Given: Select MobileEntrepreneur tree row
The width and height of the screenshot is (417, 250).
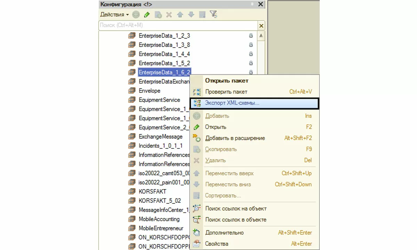Looking at the screenshot, I should point(161,228).
